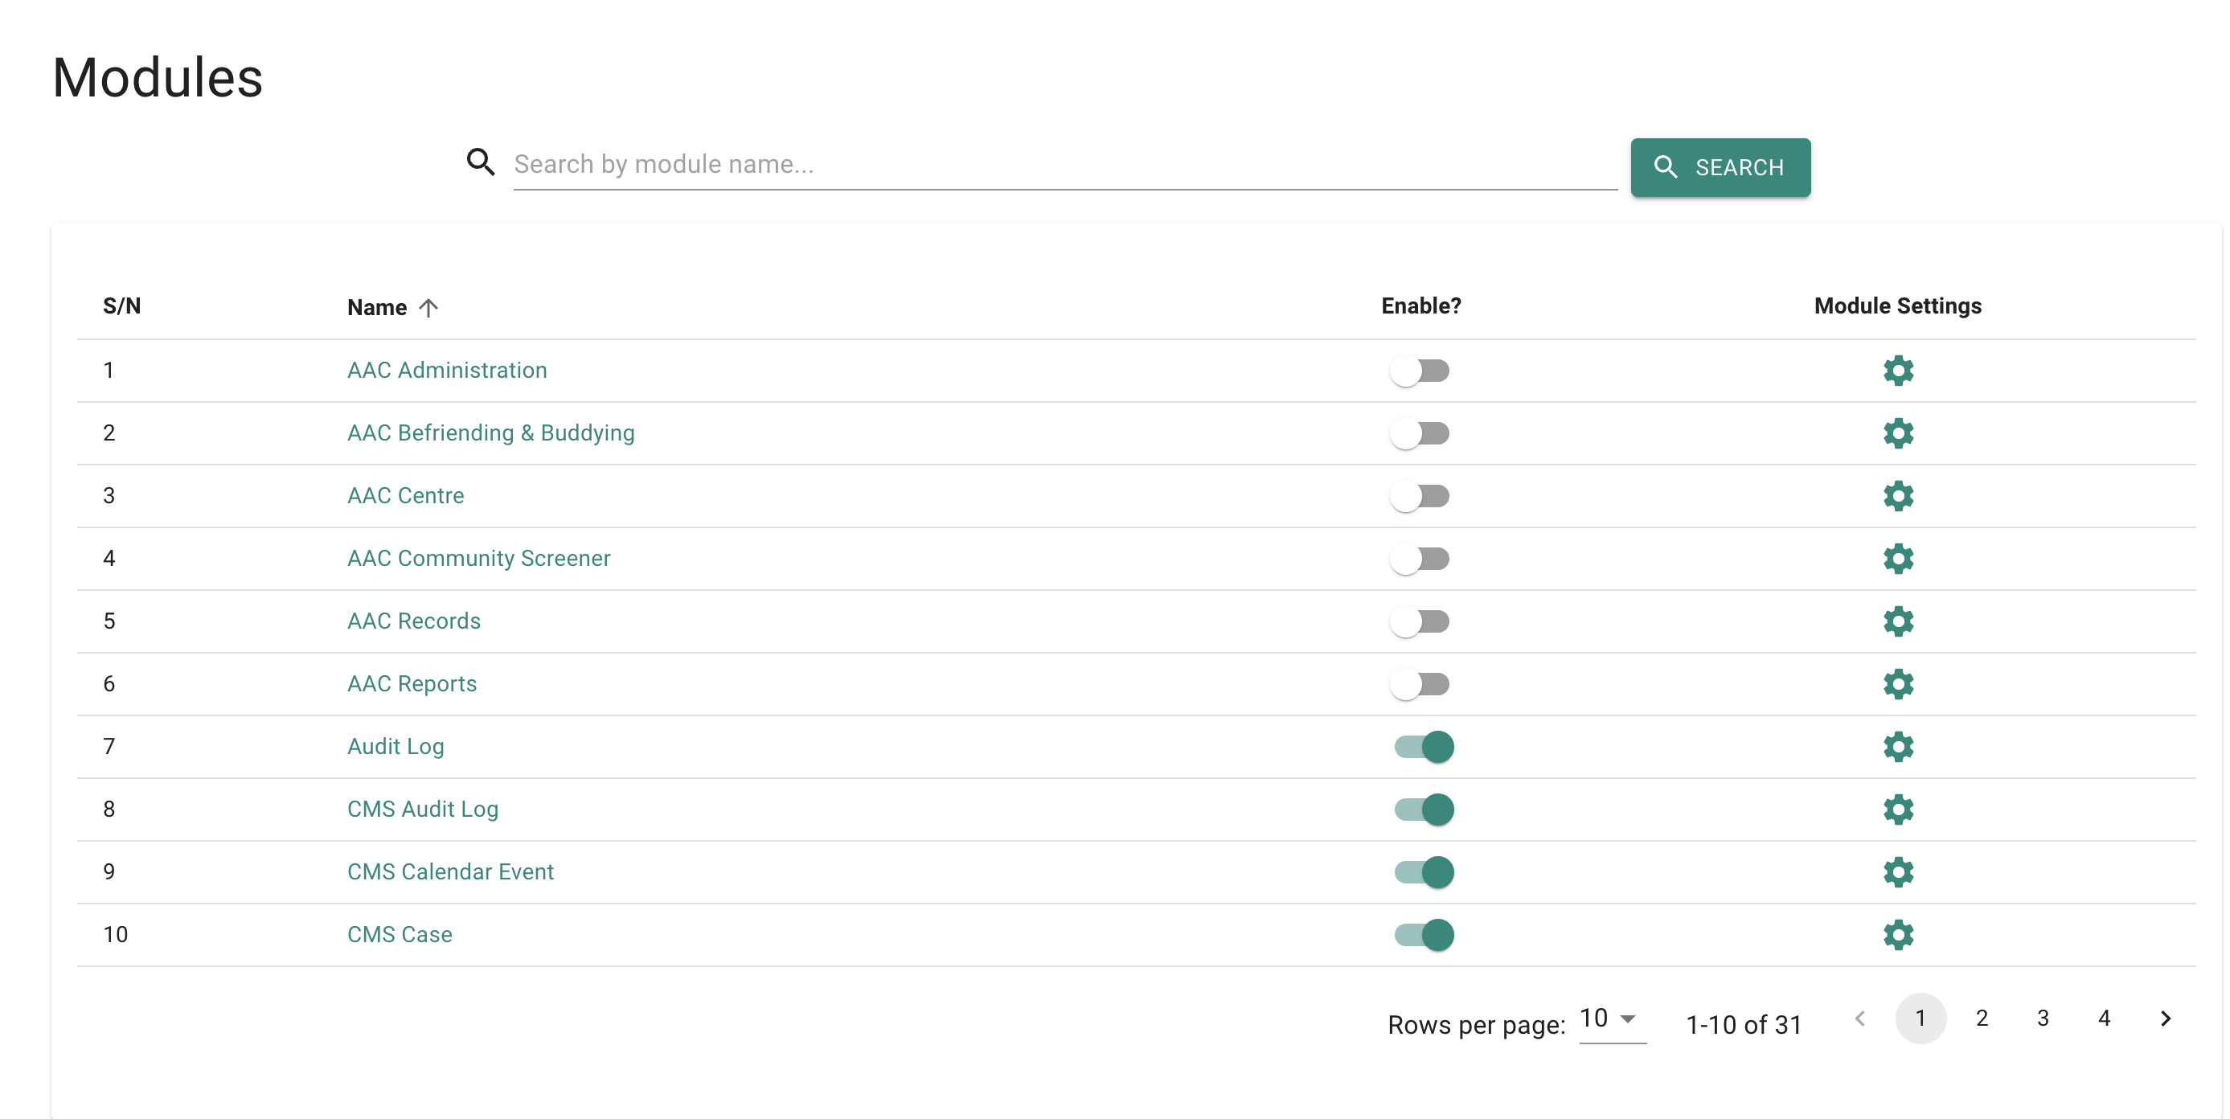
Task: Select page 1 in pagination
Action: [1920, 1019]
